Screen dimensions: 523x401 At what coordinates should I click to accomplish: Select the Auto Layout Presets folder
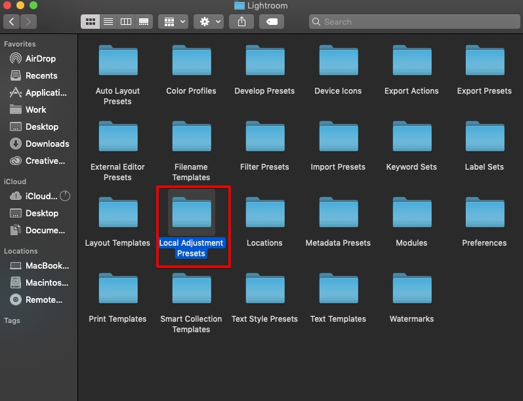coord(118,60)
